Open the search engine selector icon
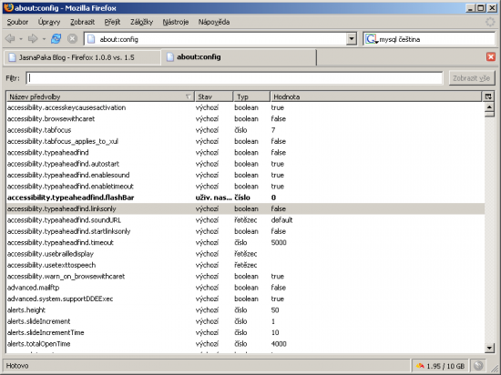Image resolution: width=501 pixels, height=375 pixels. click(372, 39)
